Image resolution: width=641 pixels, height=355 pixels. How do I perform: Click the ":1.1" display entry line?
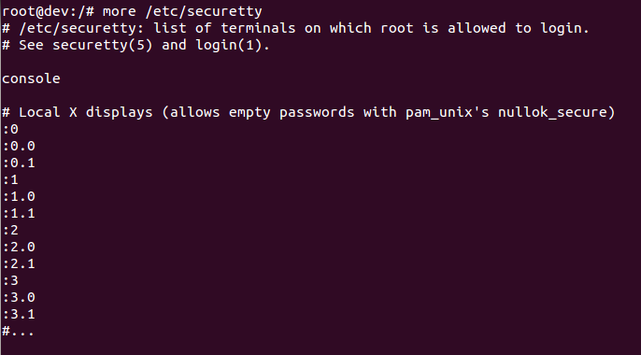[x=19, y=213]
